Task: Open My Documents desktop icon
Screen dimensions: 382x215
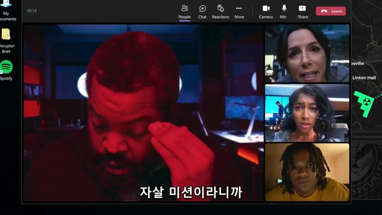Action: pos(6,10)
